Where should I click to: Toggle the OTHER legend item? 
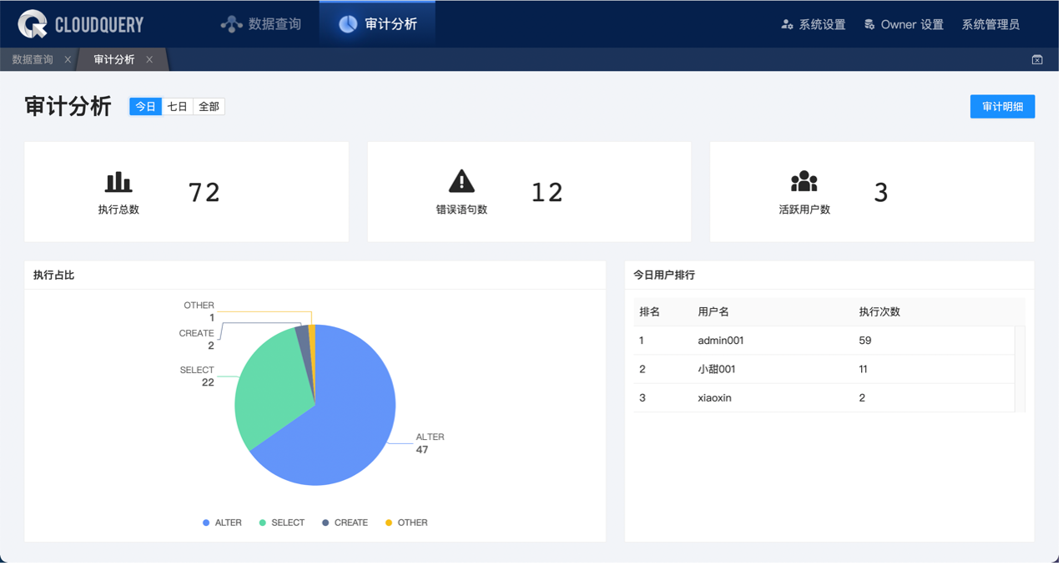click(406, 523)
